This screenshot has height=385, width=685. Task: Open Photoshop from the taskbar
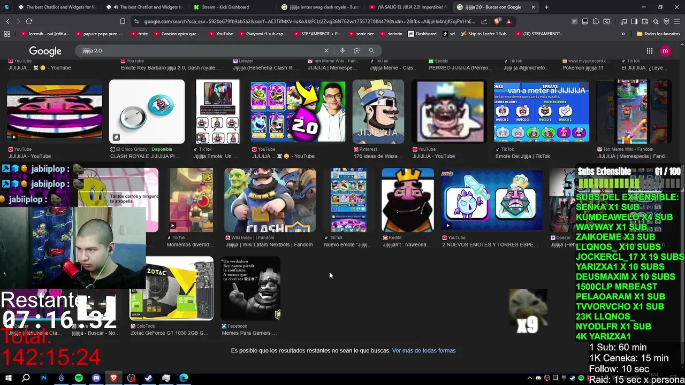coord(44,378)
